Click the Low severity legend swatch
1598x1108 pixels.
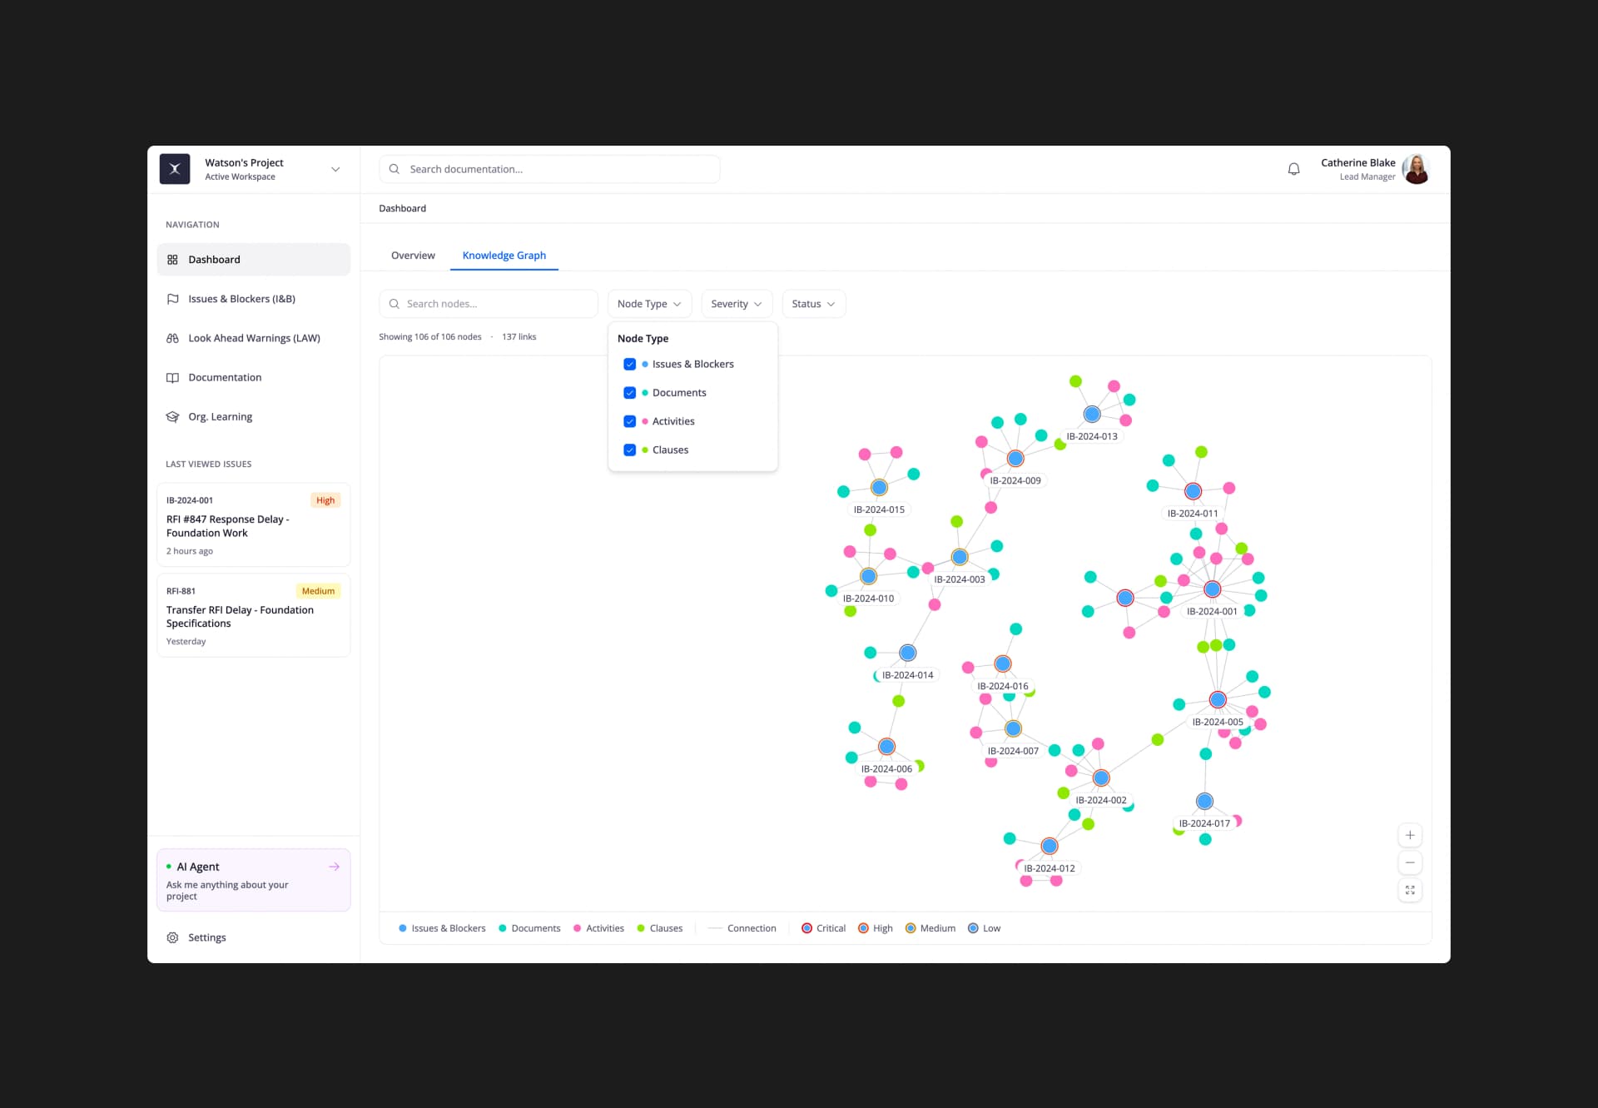pos(973,928)
